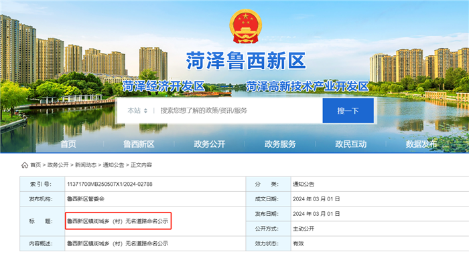This screenshot has width=469, height=258.
Task: Click the 搜一下 search button
Action: (x=348, y=111)
